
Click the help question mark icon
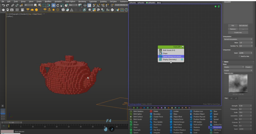click(126, 10)
